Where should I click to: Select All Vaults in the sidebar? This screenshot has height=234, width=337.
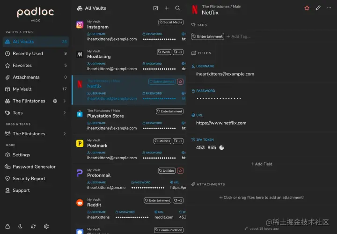tap(36, 42)
